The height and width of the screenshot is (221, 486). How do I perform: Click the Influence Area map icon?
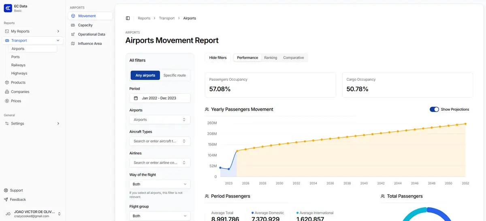(x=73, y=44)
